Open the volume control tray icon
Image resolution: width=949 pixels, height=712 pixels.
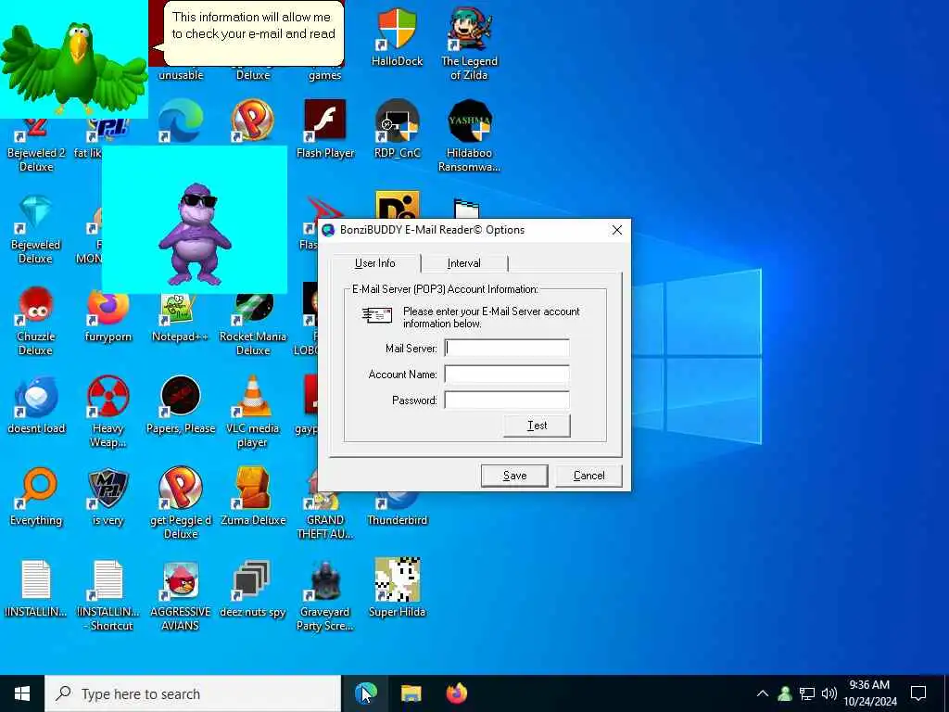[x=829, y=693]
